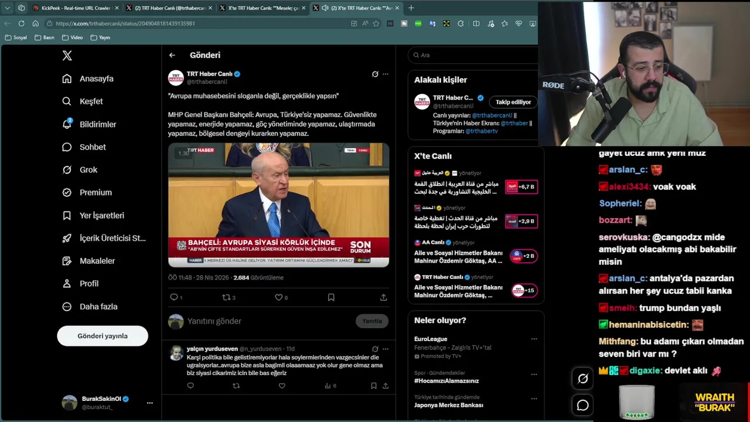Open the Premium page
The width and height of the screenshot is (750, 422).
point(87,192)
